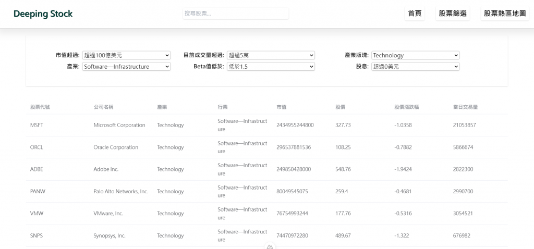
Task: Click market cap 296537881536
Action: (x=294, y=147)
